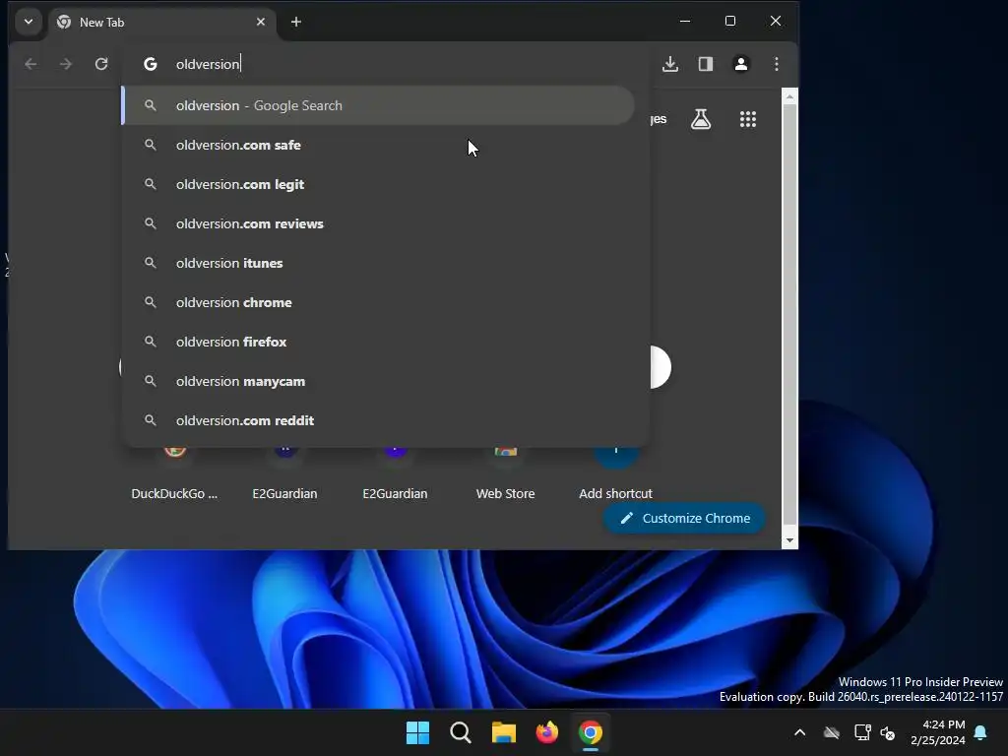
Task: Click the browser back arrow
Action: click(x=31, y=64)
